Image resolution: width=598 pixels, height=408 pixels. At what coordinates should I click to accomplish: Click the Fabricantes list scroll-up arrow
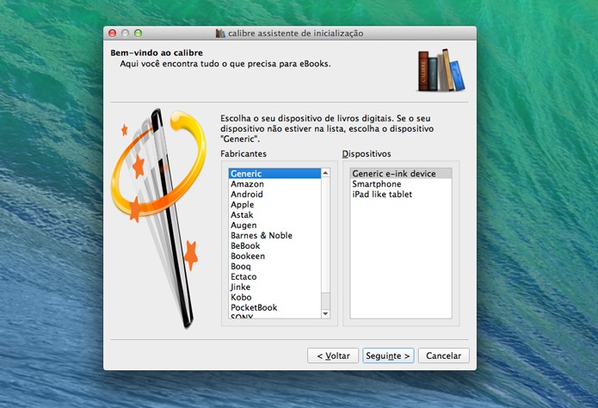pyautogui.click(x=325, y=173)
